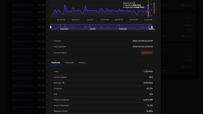Click the Shares Rejected value 79.2M
The width and height of the screenshot is (203, 114).
(x=150, y=105)
